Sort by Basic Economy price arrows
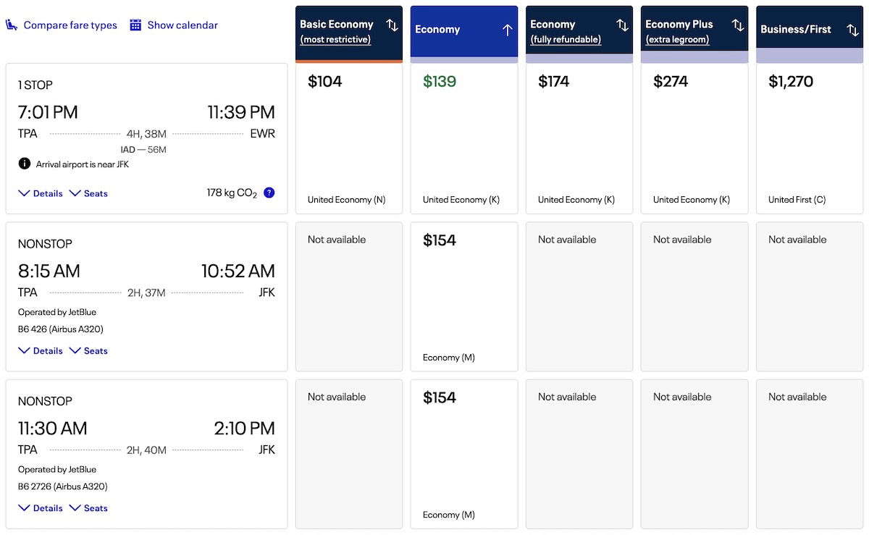This screenshot has width=869, height=535. pyautogui.click(x=392, y=25)
